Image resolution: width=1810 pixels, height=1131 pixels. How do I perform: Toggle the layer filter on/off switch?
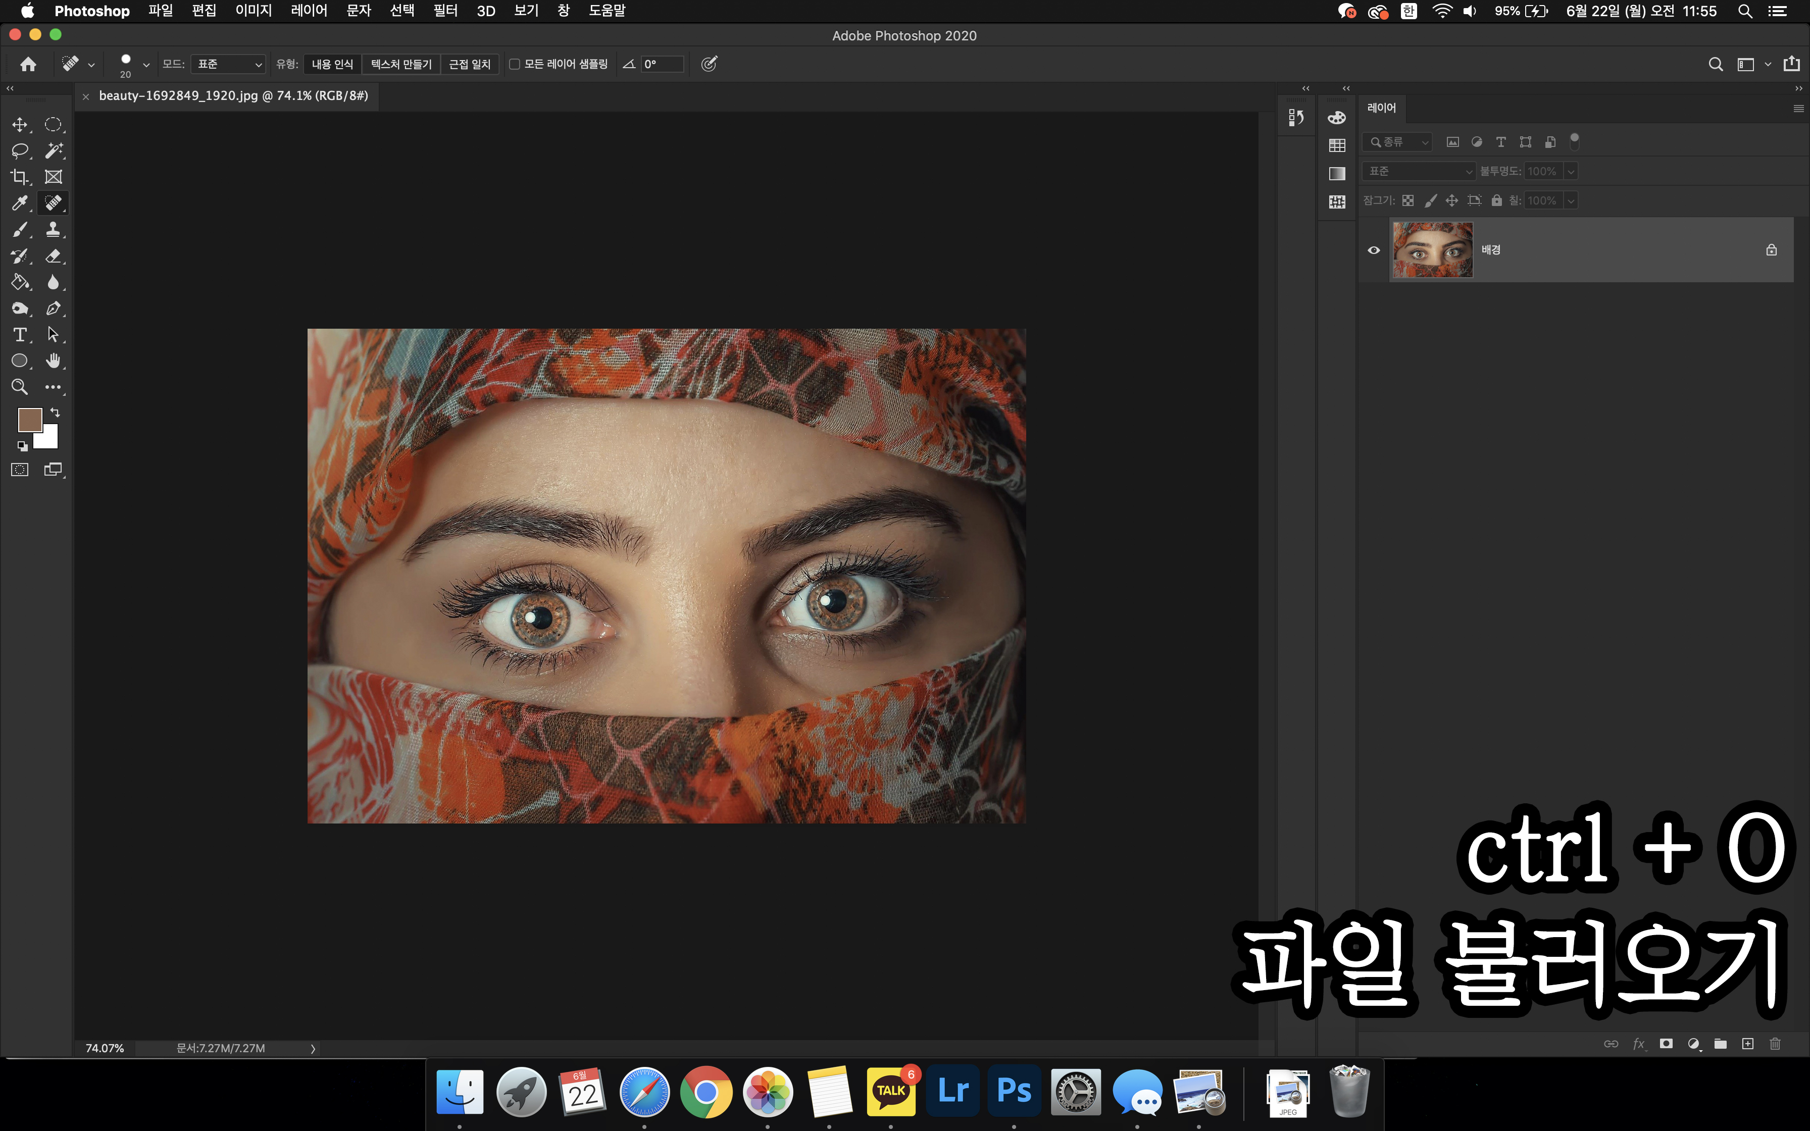tap(1574, 141)
